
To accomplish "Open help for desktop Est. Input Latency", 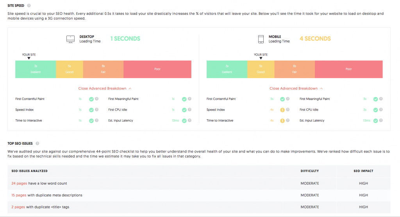I will point(189,120).
